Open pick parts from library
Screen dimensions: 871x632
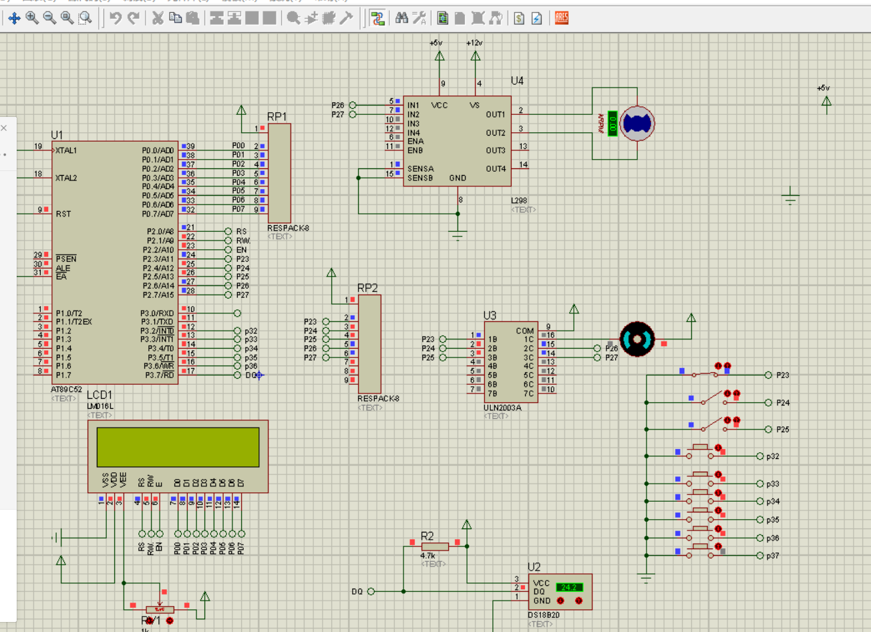point(293,18)
